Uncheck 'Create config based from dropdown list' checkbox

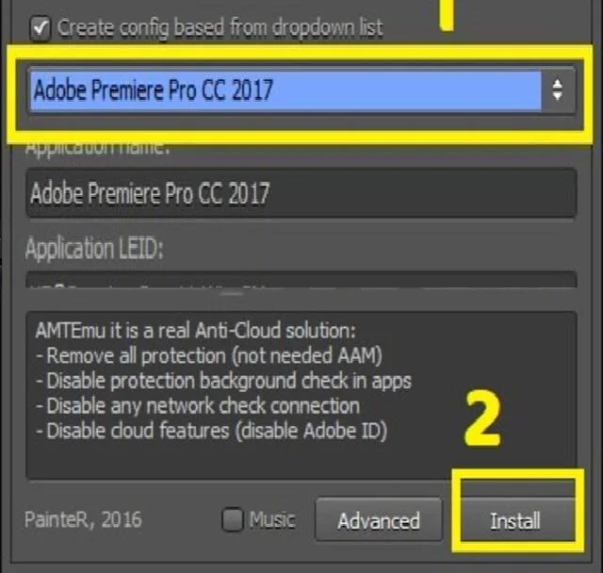click(40, 28)
